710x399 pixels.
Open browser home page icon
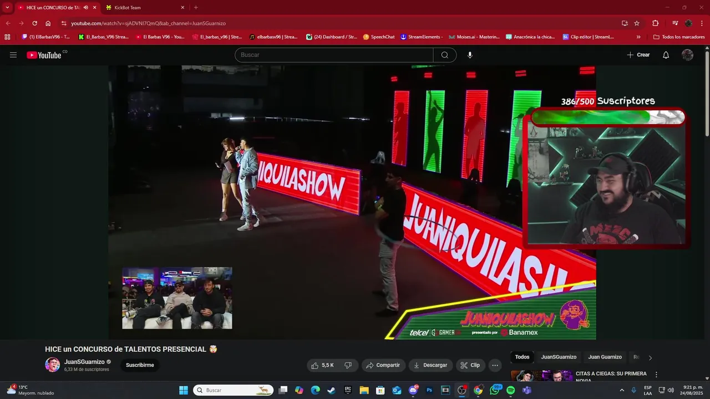[48, 23]
